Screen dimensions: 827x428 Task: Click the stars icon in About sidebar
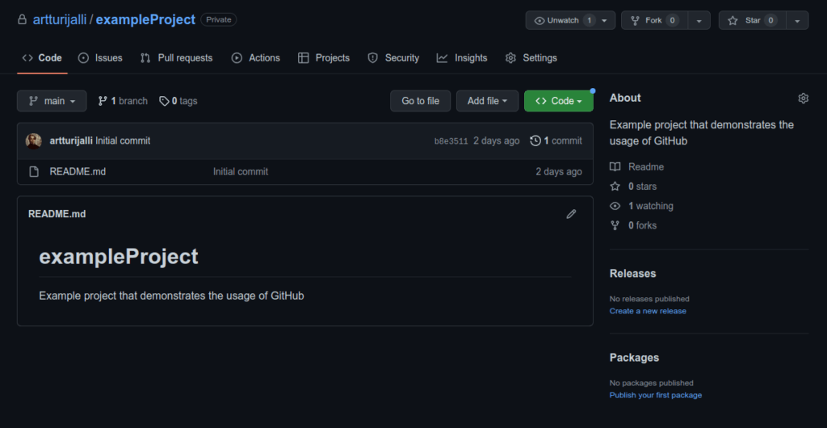pyautogui.click(x=615, y=187)
